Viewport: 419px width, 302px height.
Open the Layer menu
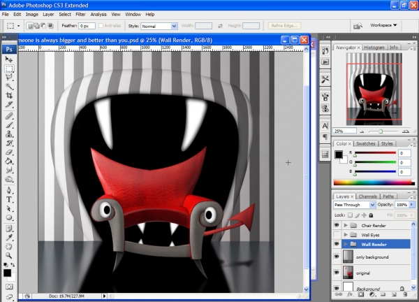point(48,15)
